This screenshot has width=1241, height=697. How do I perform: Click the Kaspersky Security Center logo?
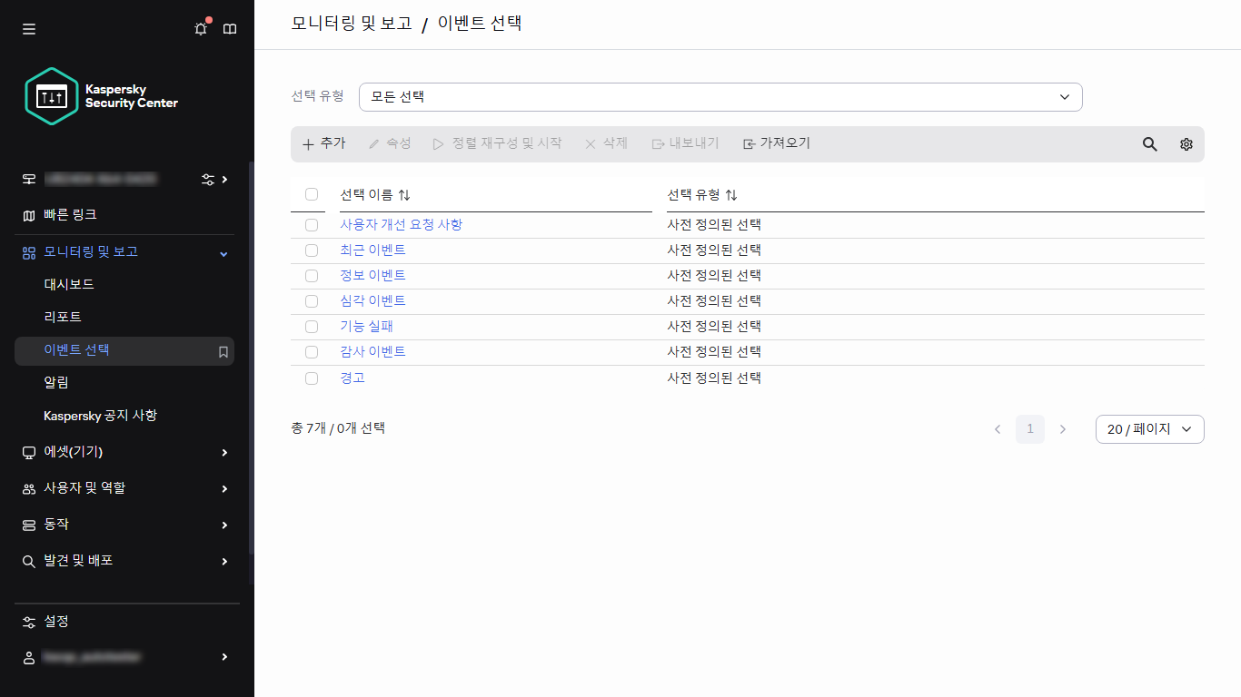102,96
